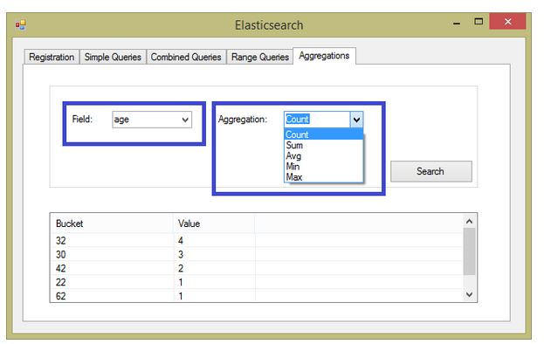Run the Search button

430,171
